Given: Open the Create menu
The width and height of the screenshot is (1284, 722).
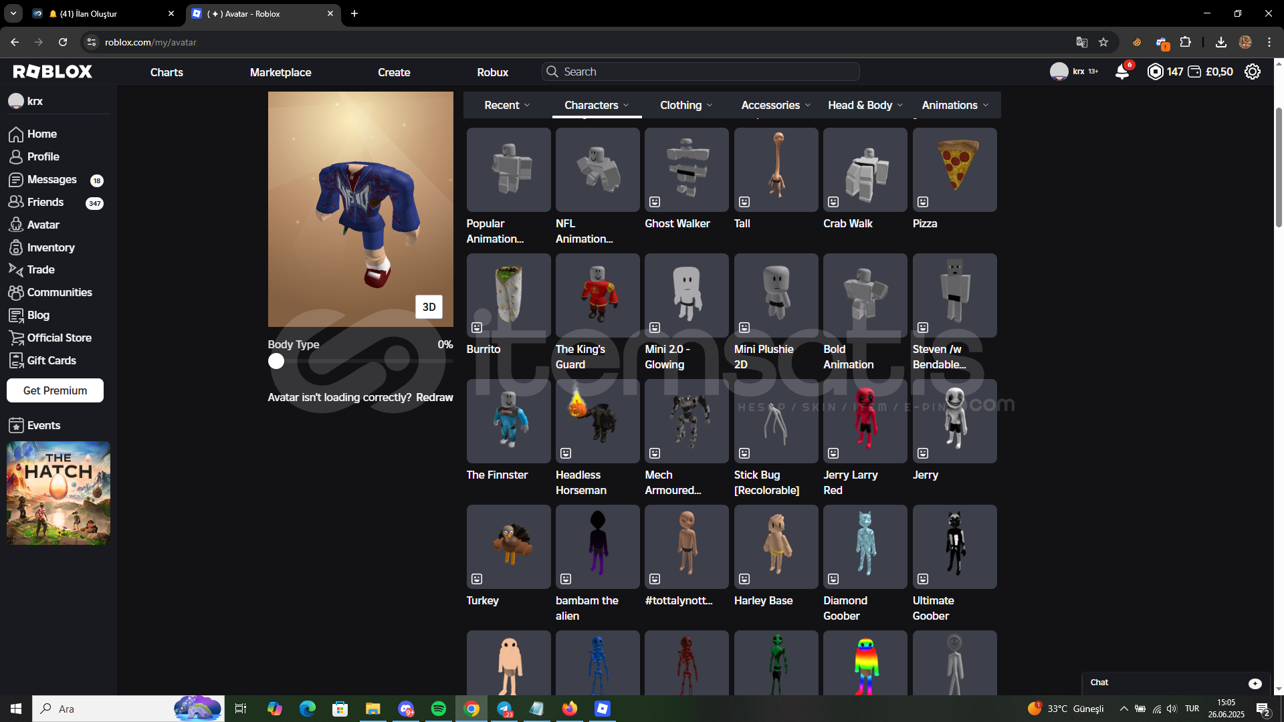Looking at the screenshot, I should pyautogui.click(x=394, y=72).
